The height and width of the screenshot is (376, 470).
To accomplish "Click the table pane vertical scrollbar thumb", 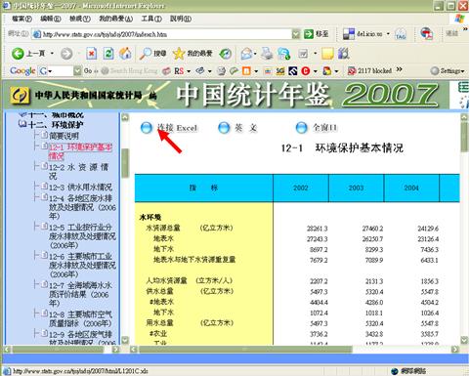I will click(465, 137).
